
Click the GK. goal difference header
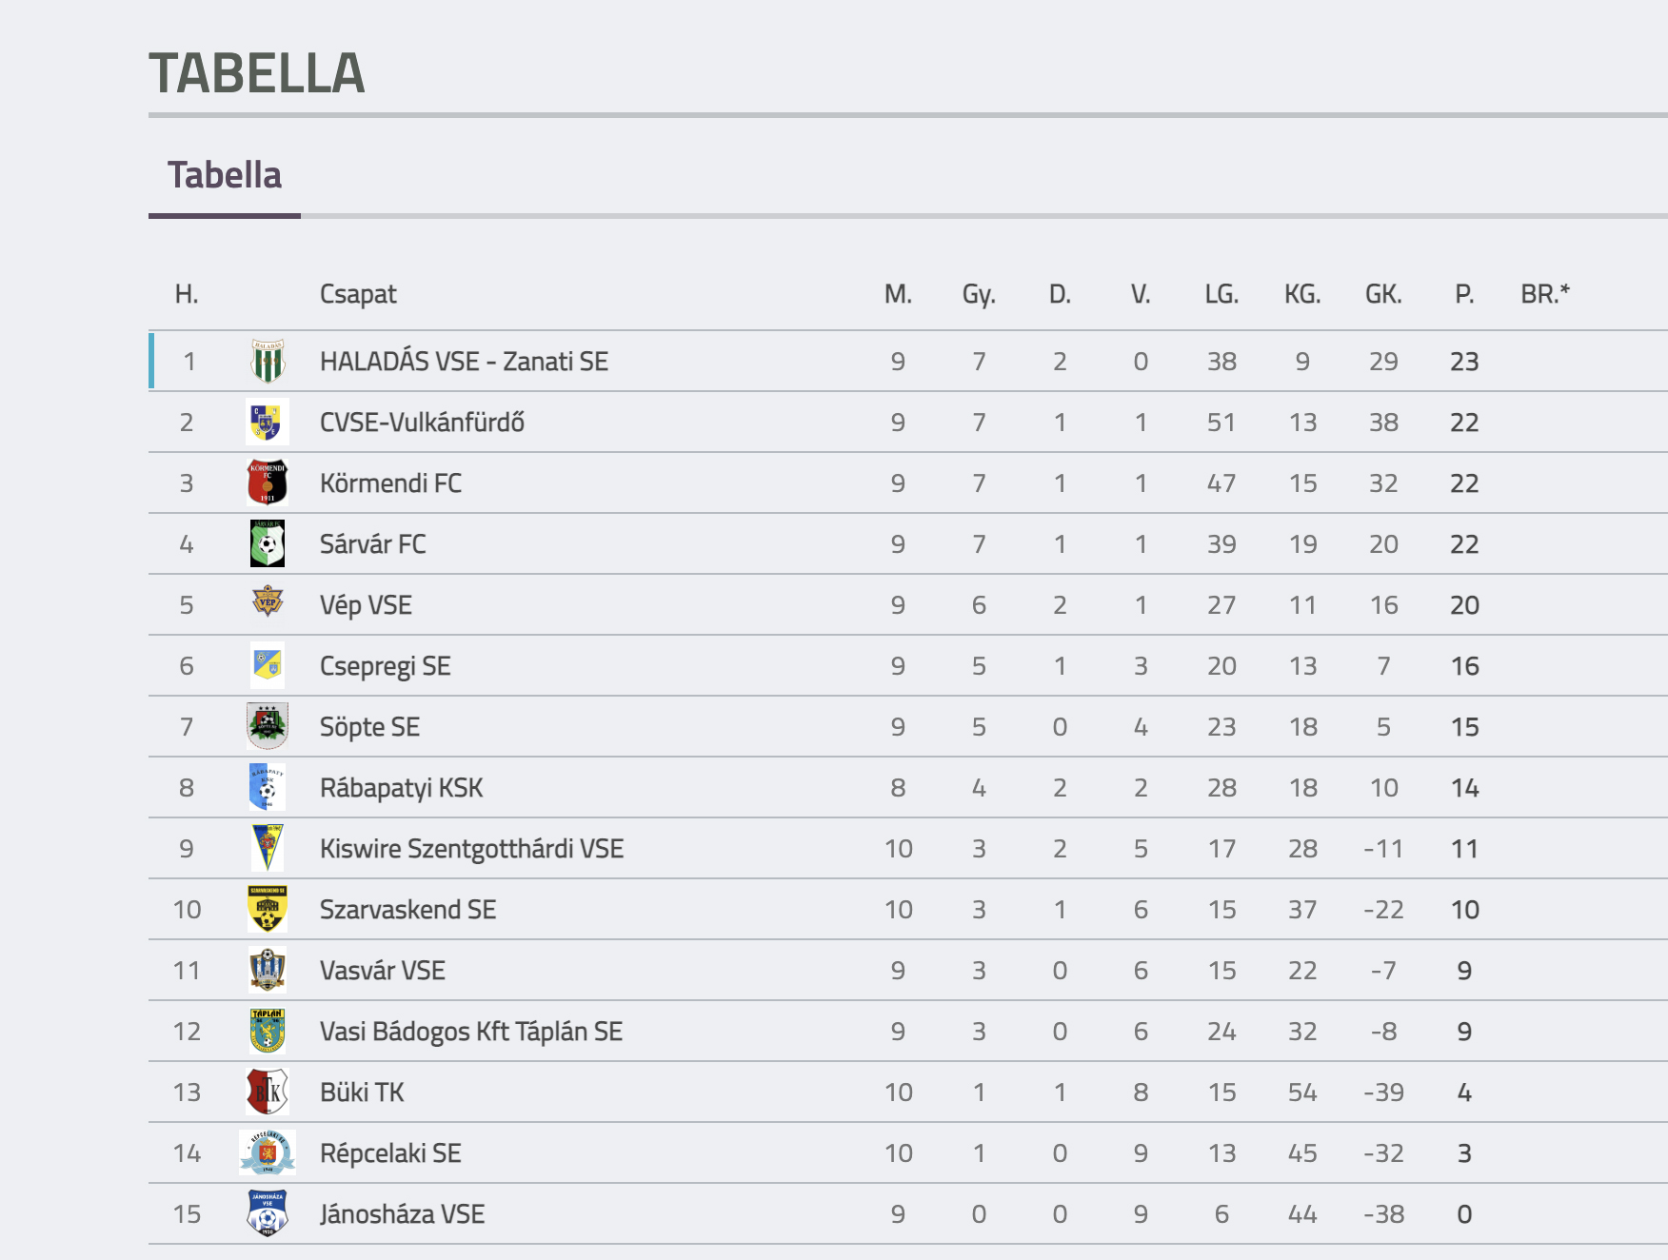tap(1383, 294)
